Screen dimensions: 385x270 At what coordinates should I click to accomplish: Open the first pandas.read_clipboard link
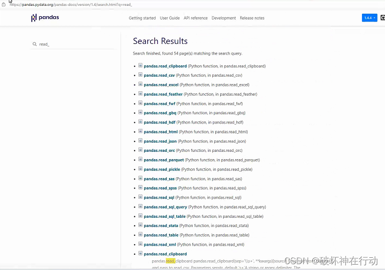click(x=165, y=66)
